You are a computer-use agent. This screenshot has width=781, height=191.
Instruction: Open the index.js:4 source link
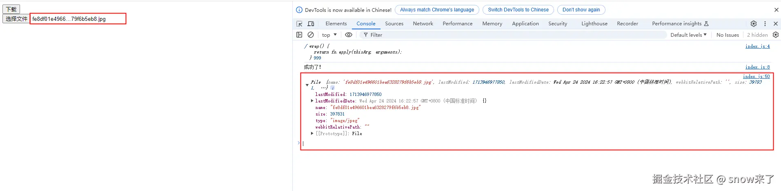point(757,46)
